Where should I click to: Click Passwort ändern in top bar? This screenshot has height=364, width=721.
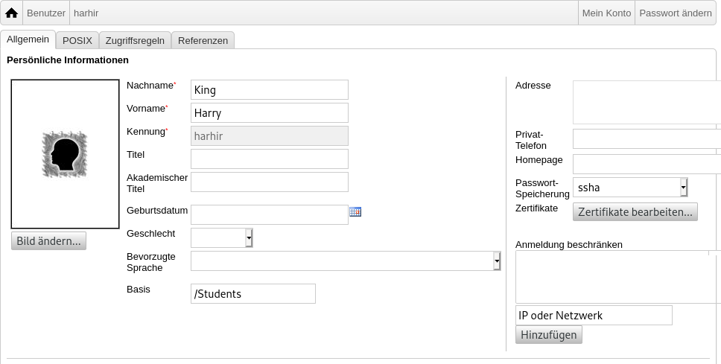point(676,13)
